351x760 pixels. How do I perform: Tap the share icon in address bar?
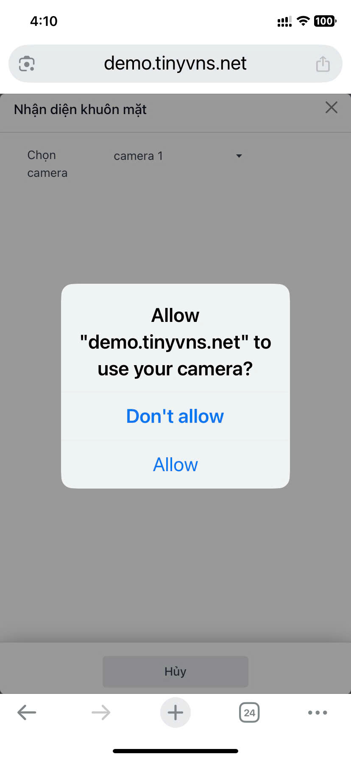click(x=323, y=64)
